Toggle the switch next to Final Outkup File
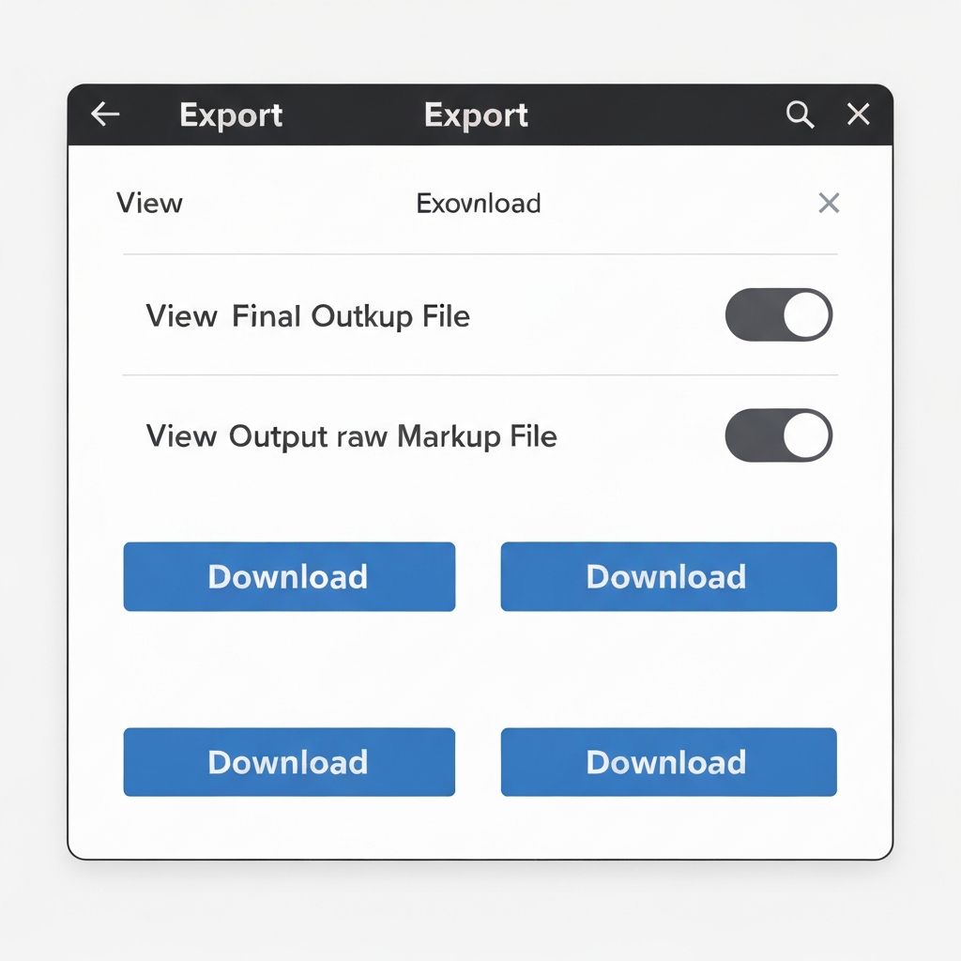 pyautogui.click(x=779, y=314)
